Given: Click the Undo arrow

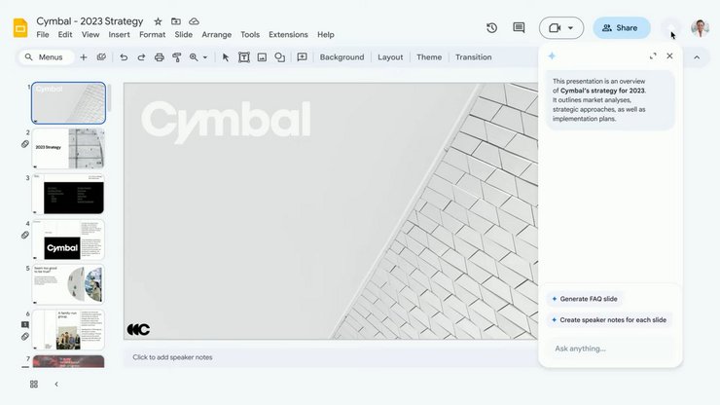Looking at the screenshot, I should [124, 57].
